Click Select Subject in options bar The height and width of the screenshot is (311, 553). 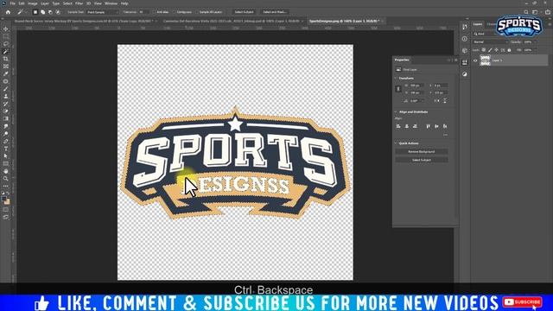pos(244,12)
